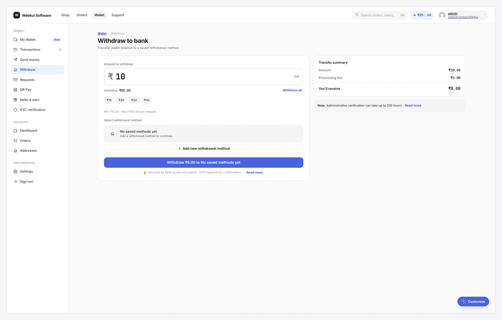Click the Webkul Software logo icon
The height and width of the screenshot is (320, 502).
point(16,15)
